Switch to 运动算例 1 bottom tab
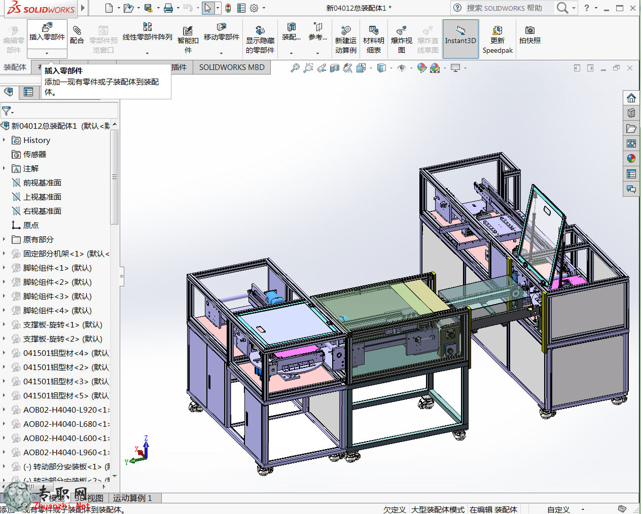The image size is (641, 514). [132, 498]
